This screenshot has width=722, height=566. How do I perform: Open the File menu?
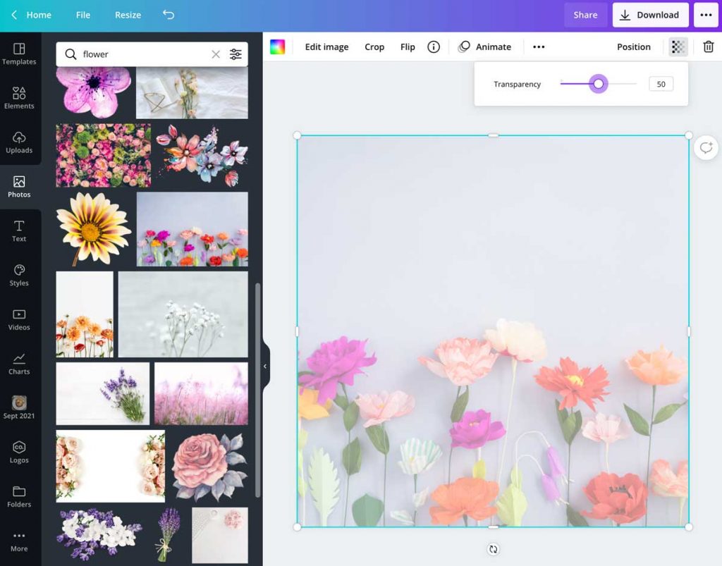click(x=82, y=14)
